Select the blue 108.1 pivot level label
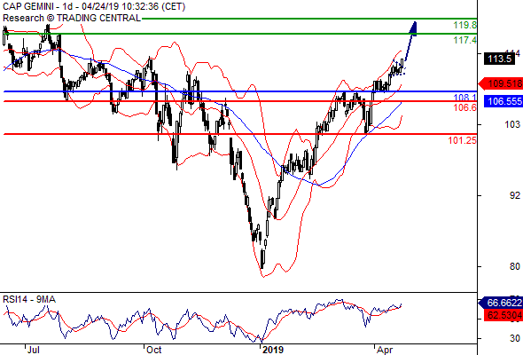The image size is (523, 355). tap(465, 98)
